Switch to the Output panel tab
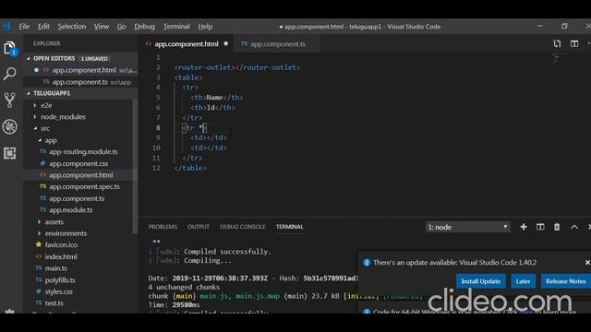The image size is (591, 332). [x=199, y=227]
